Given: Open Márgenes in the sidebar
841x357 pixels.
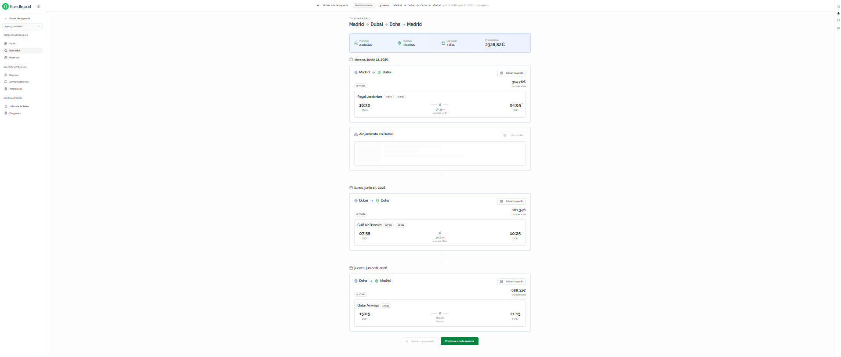Looking at the screenshot, I should [x=23, y=113].
